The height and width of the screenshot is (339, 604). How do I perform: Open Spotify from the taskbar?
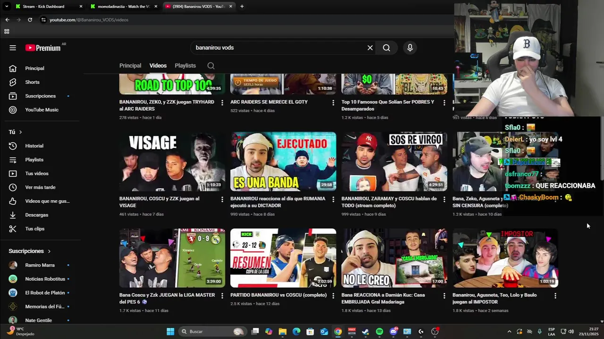tap(379, 331)
